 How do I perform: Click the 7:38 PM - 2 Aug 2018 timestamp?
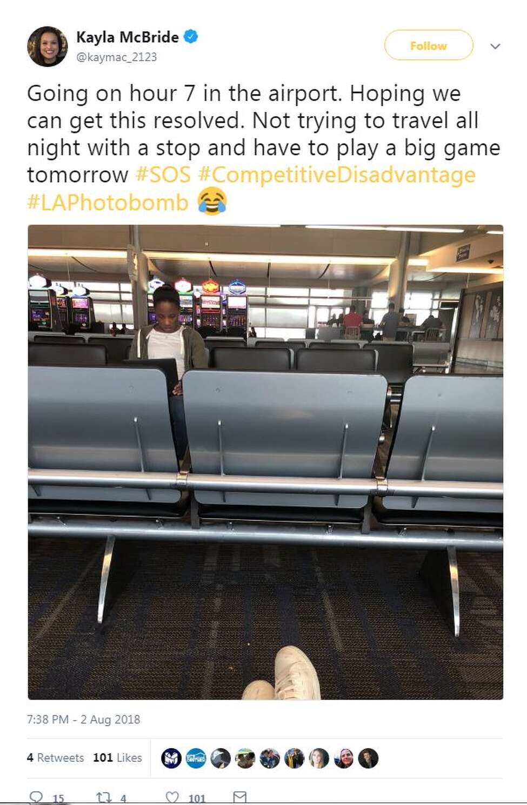[83, 720]
